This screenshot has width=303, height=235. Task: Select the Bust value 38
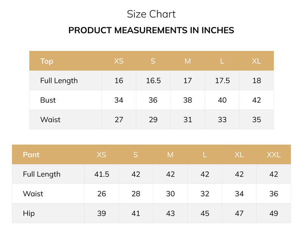tap(187, 100)
